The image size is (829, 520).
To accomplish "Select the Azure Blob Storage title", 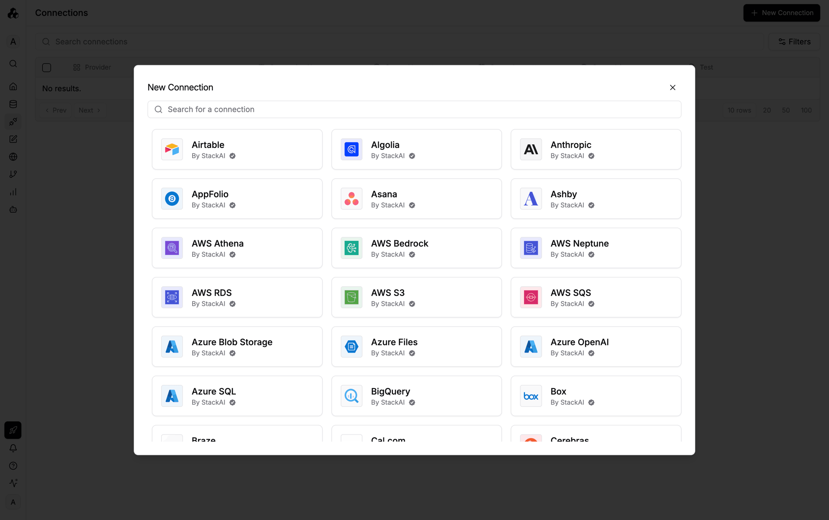I will 232,342.
